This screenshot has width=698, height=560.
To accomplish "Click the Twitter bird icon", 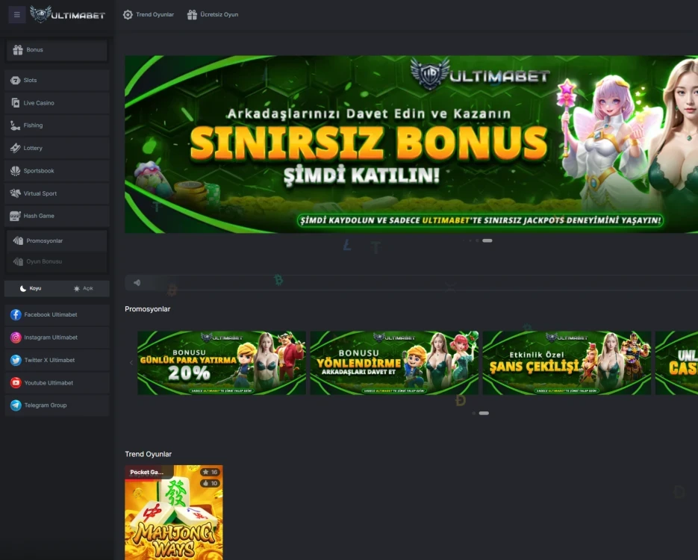I will (x=16, y=360).
